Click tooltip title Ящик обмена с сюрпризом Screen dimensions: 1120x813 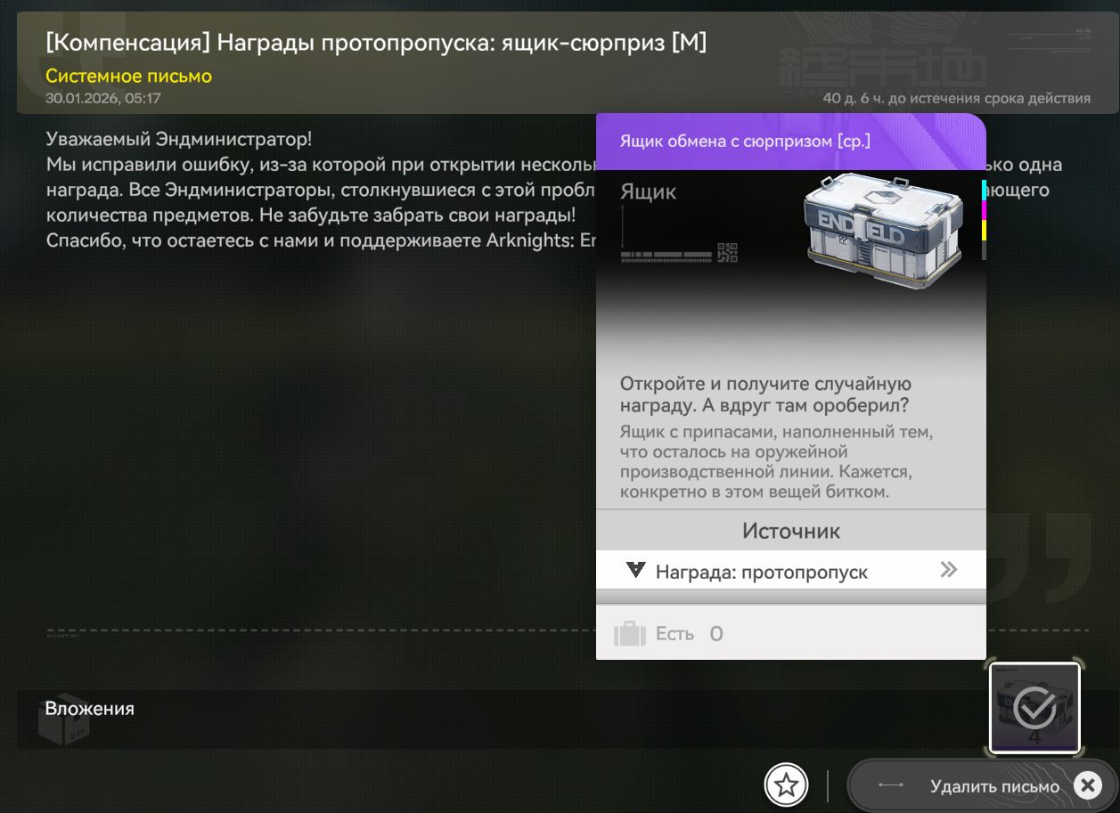745,141
